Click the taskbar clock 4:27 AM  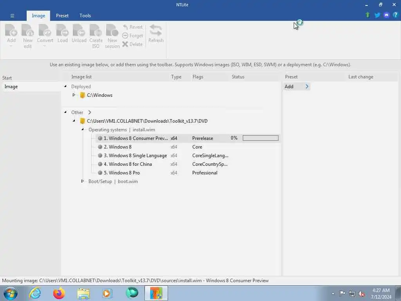click(381, 290)
